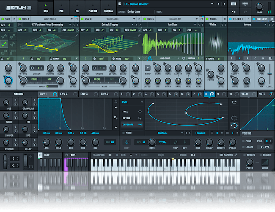Select the square sub oscillator waveform

click(x=4, y=52)
